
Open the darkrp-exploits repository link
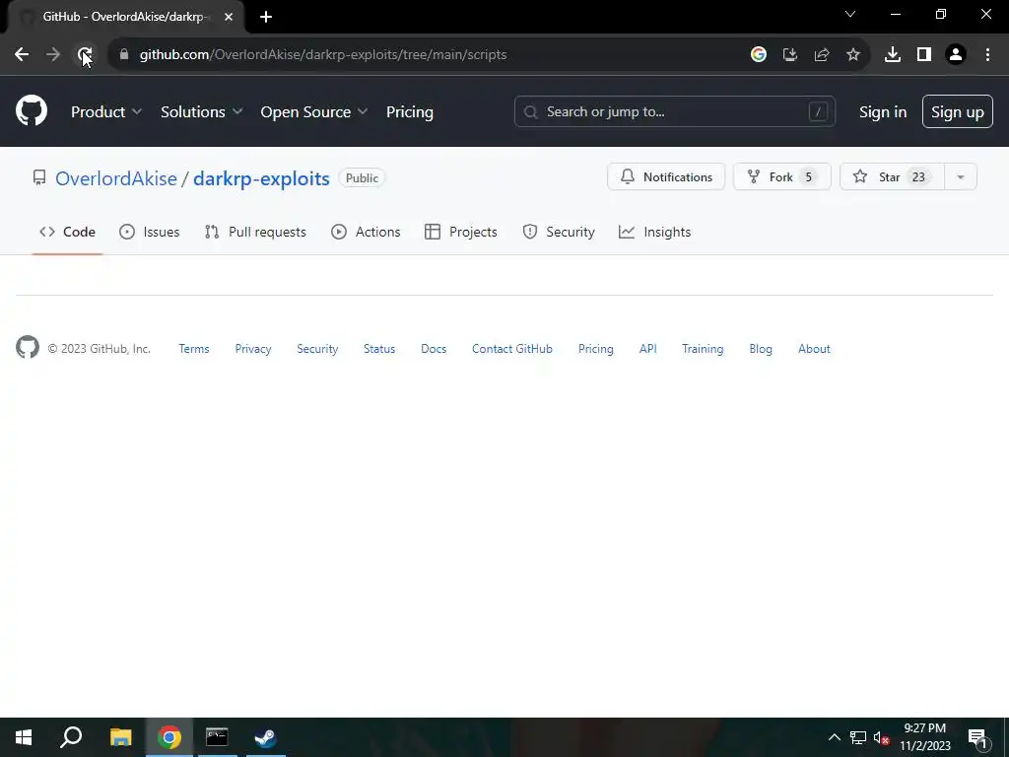coord(261,178)
